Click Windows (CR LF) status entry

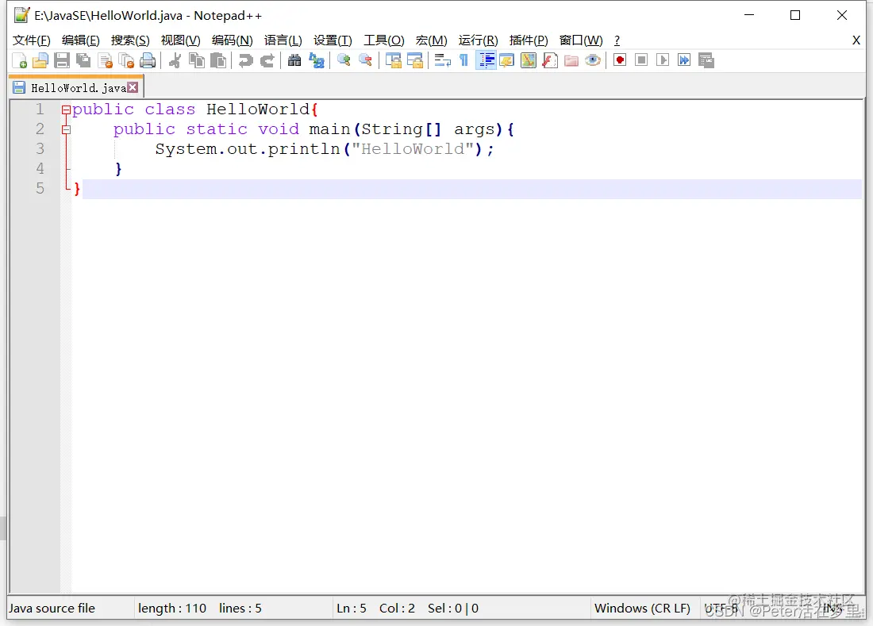pyautogui.click(x=642, y=609)
